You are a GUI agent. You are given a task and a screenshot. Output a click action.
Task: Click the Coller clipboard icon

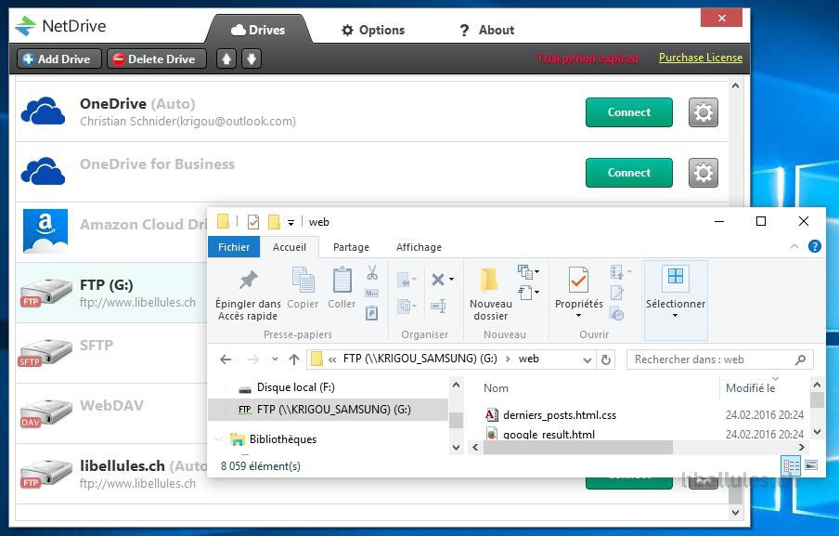[x=342, y=280]
